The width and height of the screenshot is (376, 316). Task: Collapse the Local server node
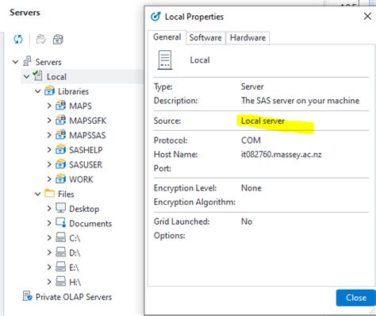26,77
